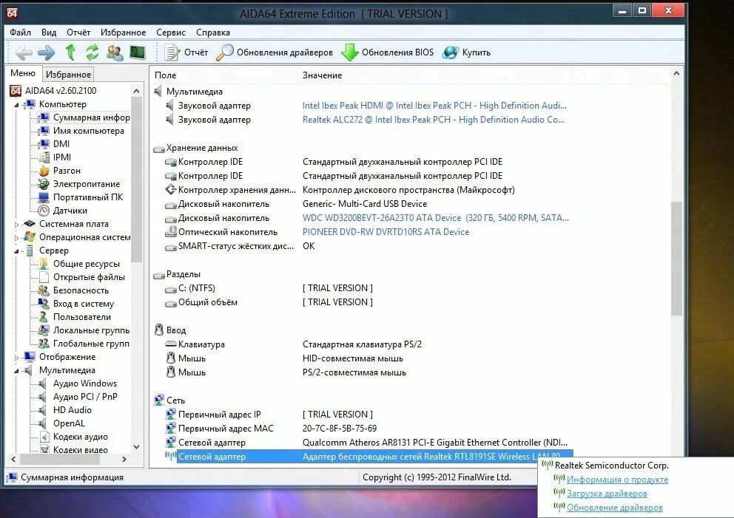Collapse the Мультимедиа tree node

(16, 371)
